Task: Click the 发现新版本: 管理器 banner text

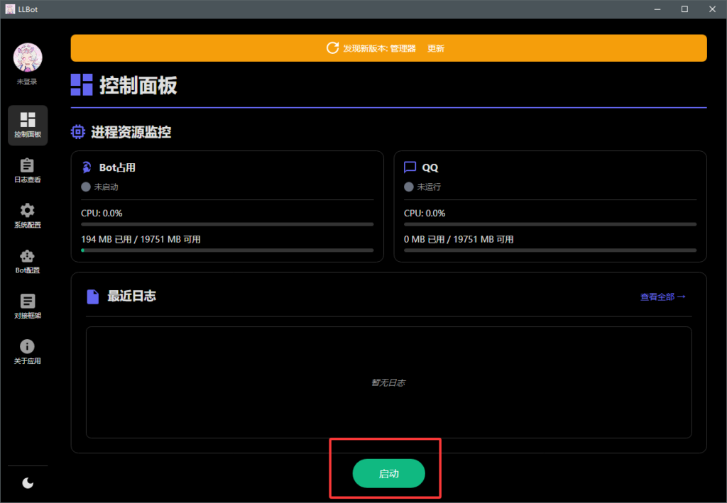Action: click(379, 48)
